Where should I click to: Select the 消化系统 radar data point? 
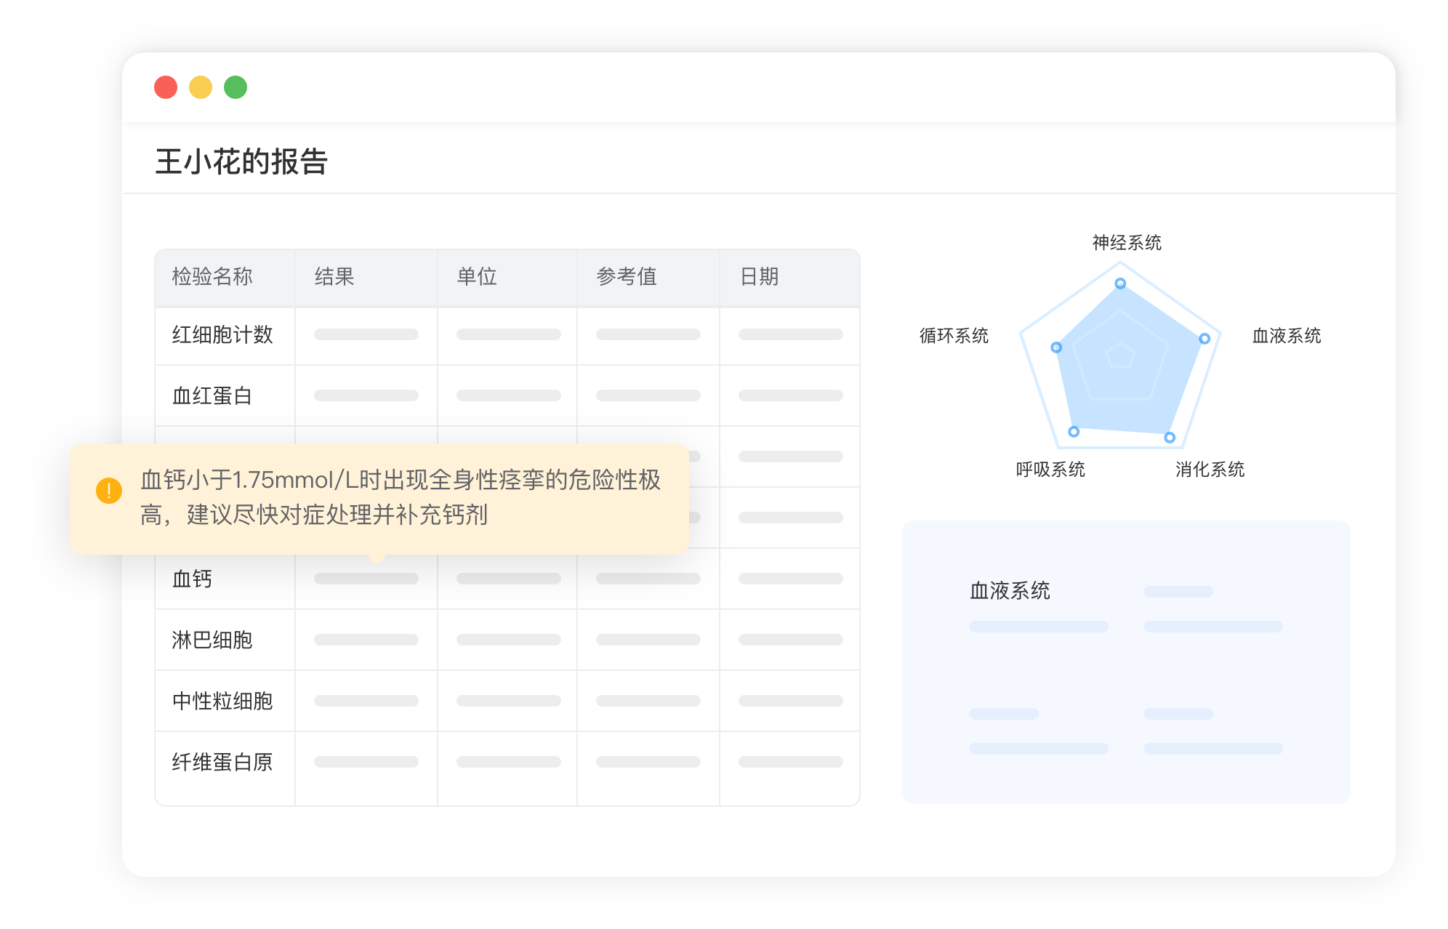pos(1170,438)
